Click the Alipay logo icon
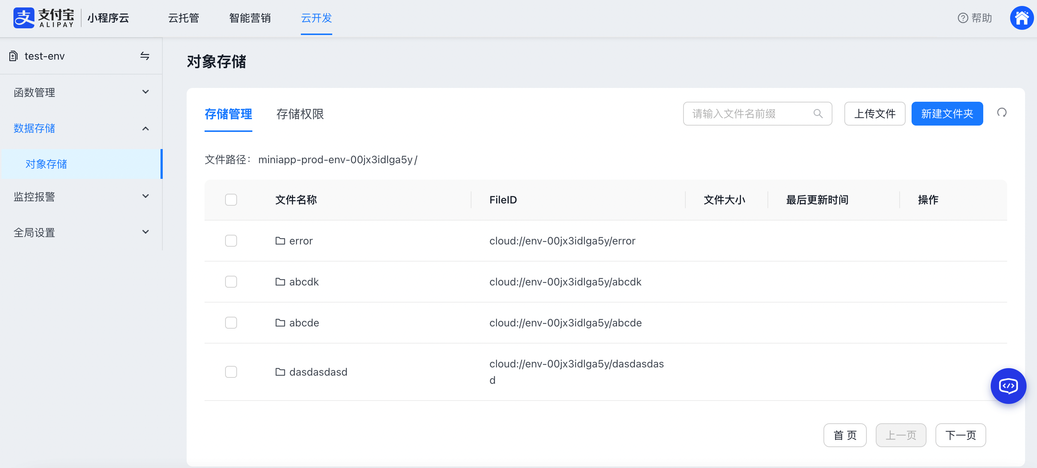The height and width of the screenshot is (468, 1037). [24, 18]
